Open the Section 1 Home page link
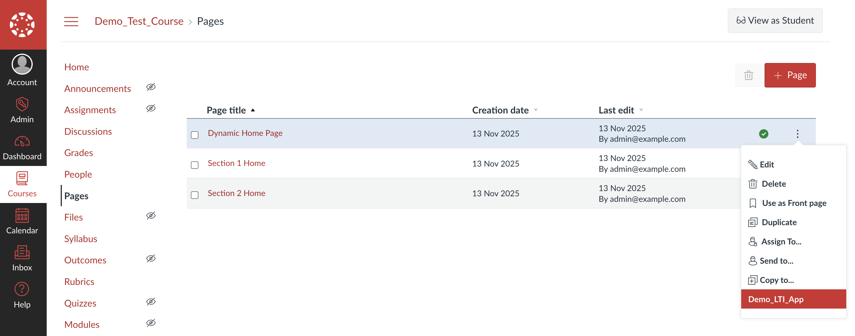The height and width of the screenshot is (336, 855). (236, 163)
